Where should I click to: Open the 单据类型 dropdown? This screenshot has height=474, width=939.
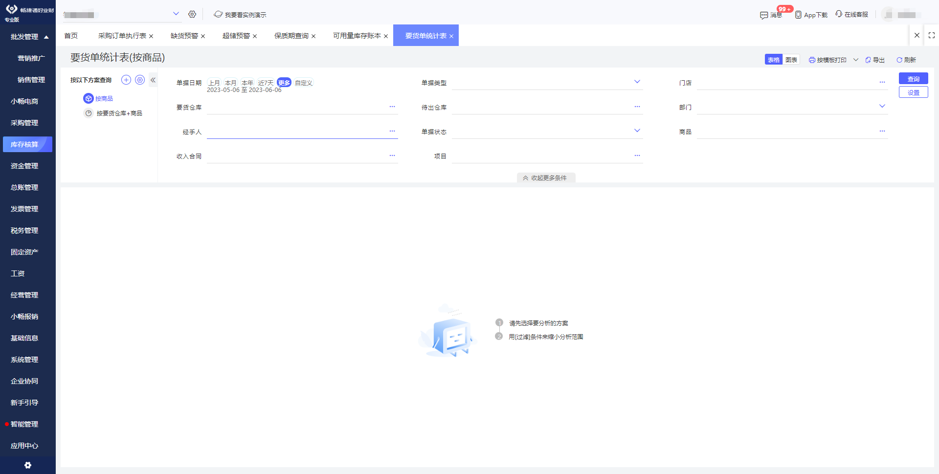tap(637, 82)
